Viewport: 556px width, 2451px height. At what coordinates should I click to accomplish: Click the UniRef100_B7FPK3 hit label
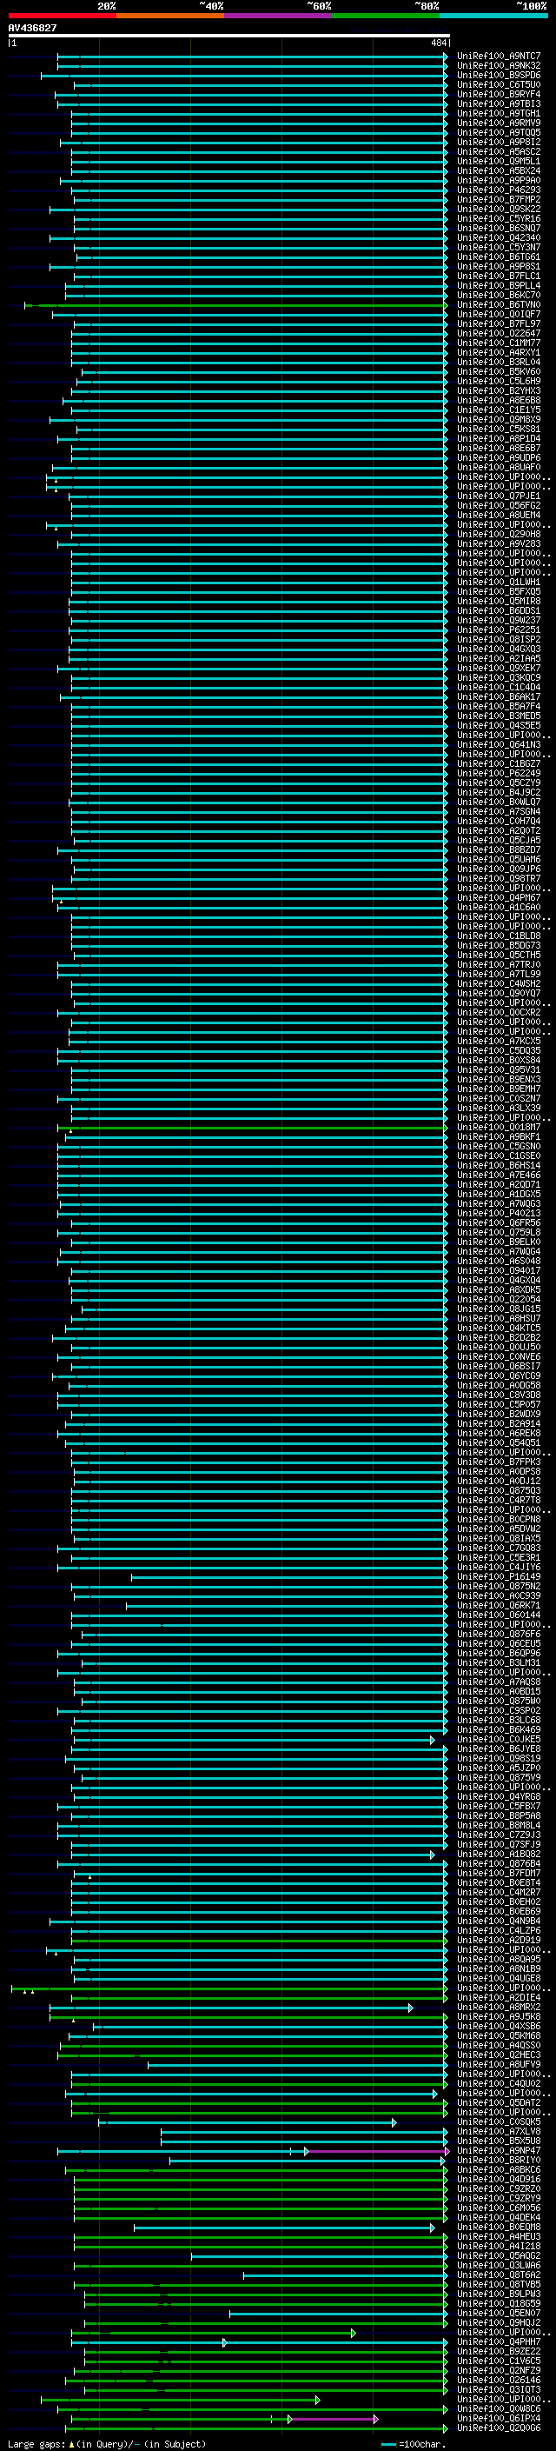[x=498, y=1462]
